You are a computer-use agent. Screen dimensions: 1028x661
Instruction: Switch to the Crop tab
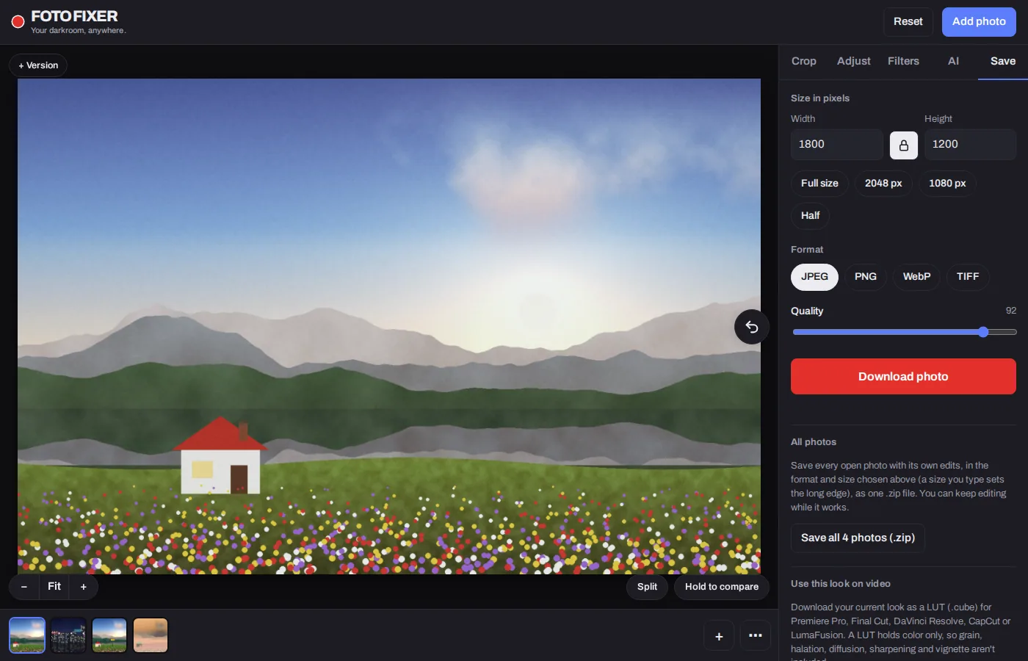coord(804,61)
